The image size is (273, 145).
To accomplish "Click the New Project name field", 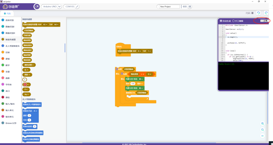I will point(169,7).
